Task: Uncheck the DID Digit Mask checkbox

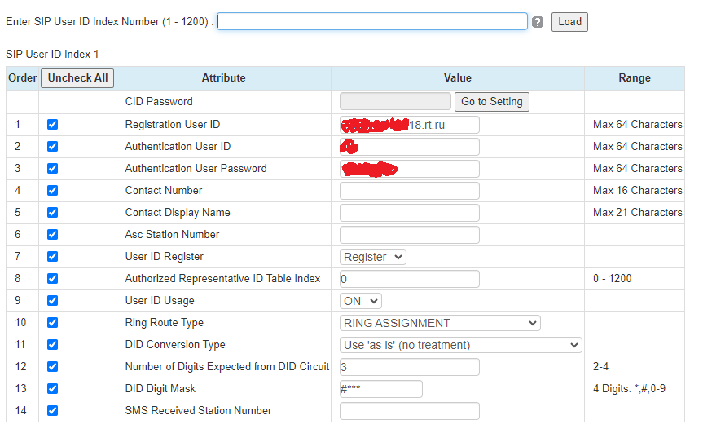Action: click(x=53, y=389)
